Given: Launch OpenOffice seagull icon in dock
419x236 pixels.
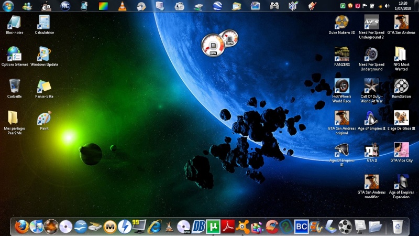Looking at the screenshot, I should tap(81, 227).
